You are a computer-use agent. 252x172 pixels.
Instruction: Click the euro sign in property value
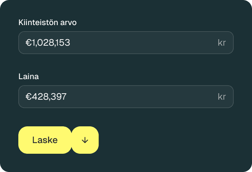click(x=28, y=43)
